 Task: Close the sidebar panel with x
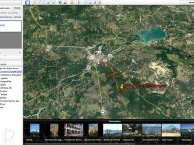[20, 53]
